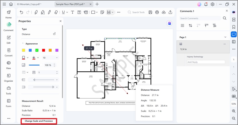Screen dimensions: 238x125
Task: Zoom out of the page
Action: coord(234,118)
